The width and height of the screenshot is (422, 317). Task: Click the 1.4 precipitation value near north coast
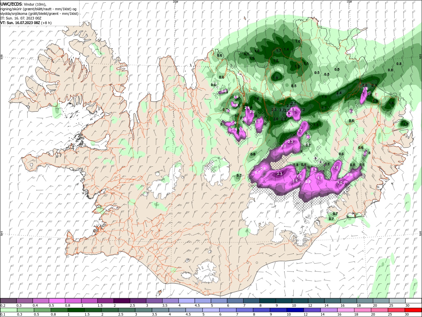click(x=286, y=49)
